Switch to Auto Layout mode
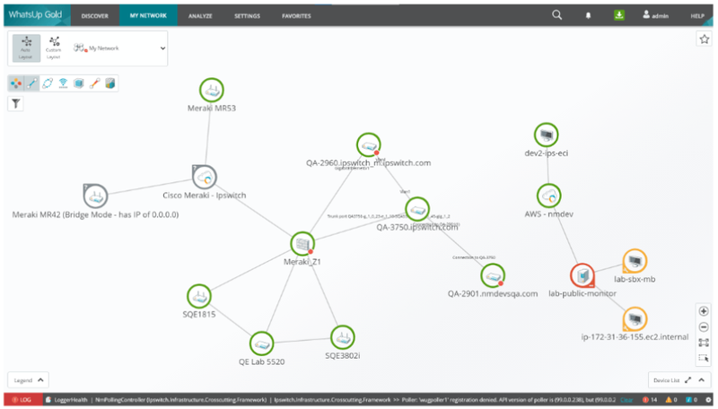 pos(26,48)
